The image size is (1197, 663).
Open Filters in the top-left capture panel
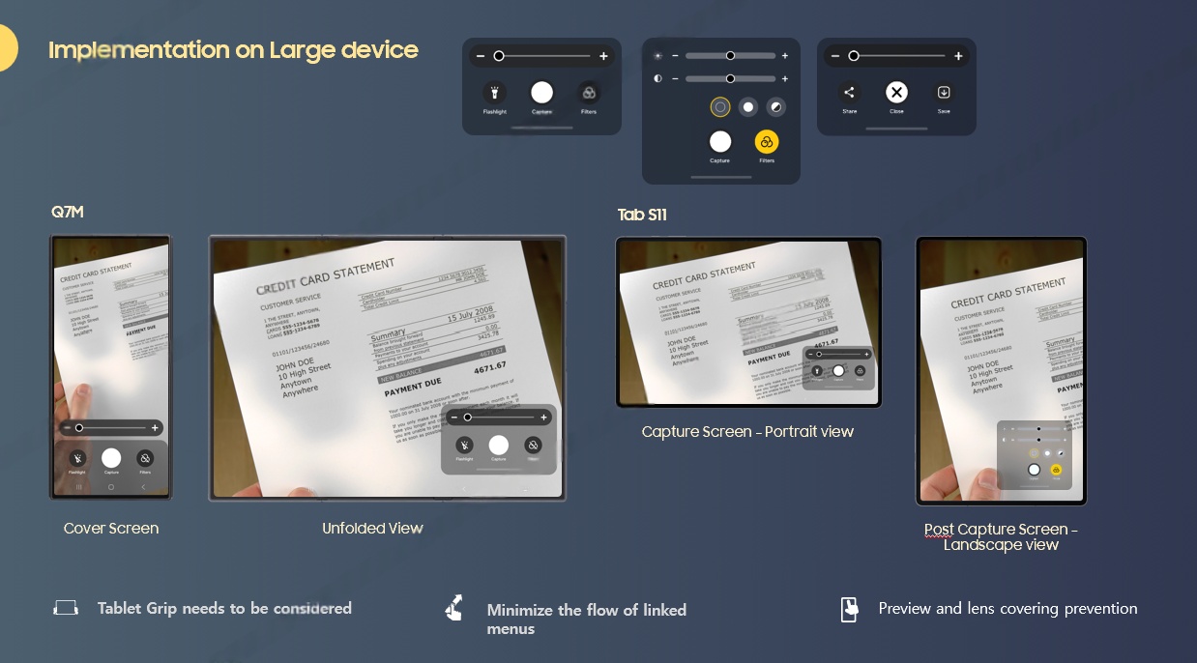[589, 93]
